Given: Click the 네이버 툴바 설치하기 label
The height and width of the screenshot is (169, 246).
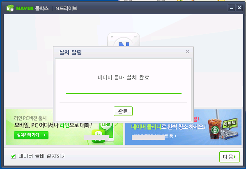Looking at the screenshot, I should pyautogui.click(x=42, y=156).
